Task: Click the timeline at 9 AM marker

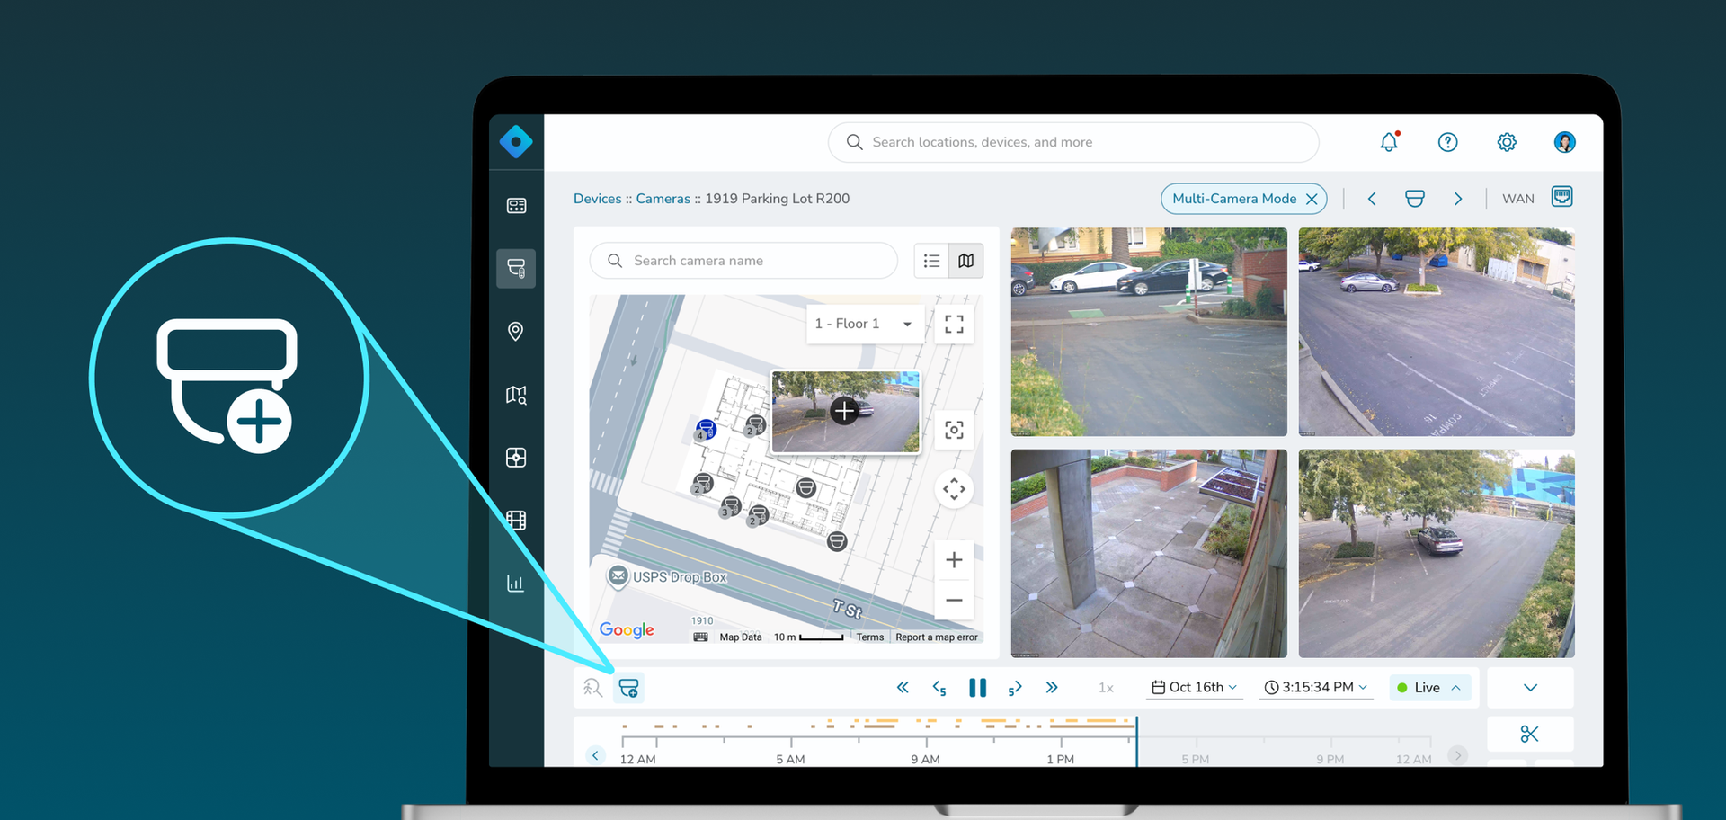Action: tap(925, 744)
